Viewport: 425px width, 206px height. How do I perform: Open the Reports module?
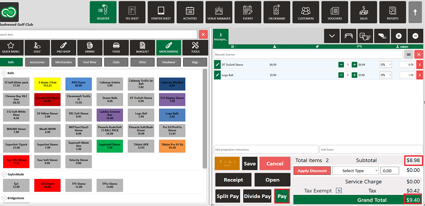click(x=393, y=12)
